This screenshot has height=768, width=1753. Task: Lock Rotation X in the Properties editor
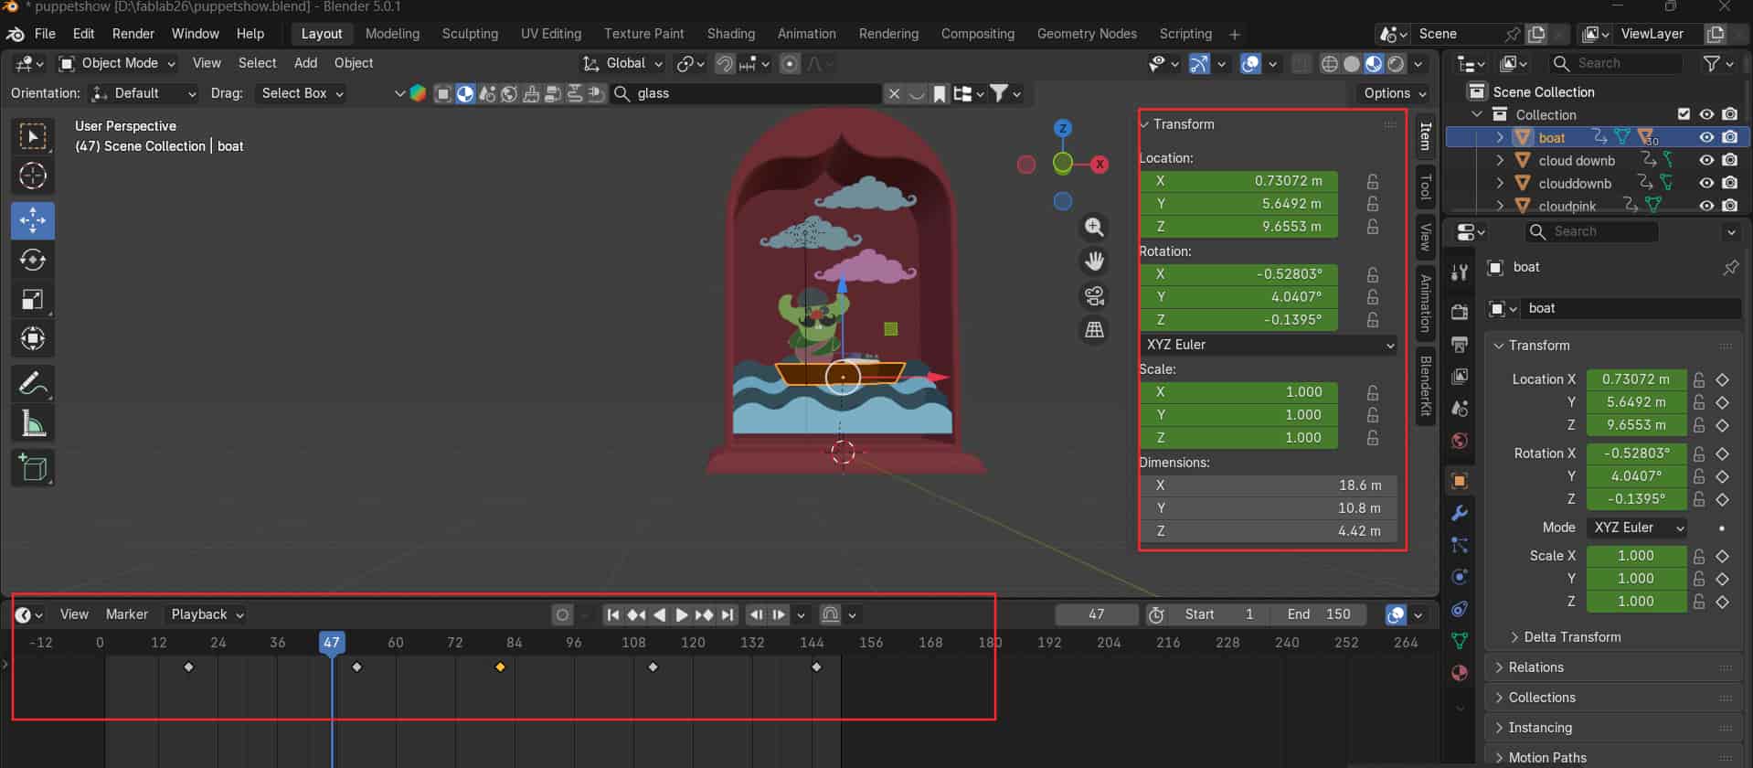pyautogui.click(x=1698, y=453)
